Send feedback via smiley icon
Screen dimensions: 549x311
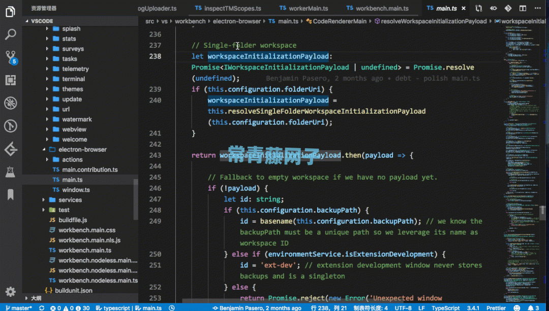517,308
